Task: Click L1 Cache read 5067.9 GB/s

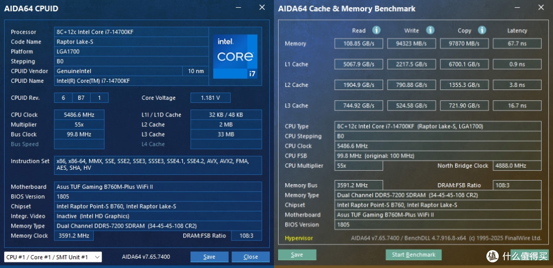Action: pos(358,64)
